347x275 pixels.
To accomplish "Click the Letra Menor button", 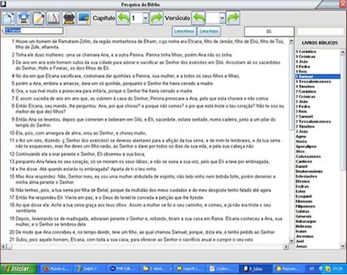I will (x=184, y=32).
